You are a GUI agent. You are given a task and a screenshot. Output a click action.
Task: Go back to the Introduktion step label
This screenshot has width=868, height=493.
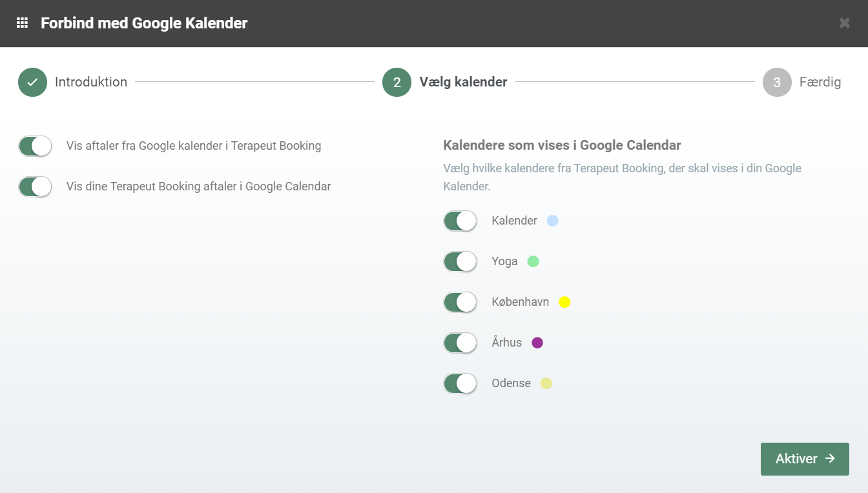91,82
